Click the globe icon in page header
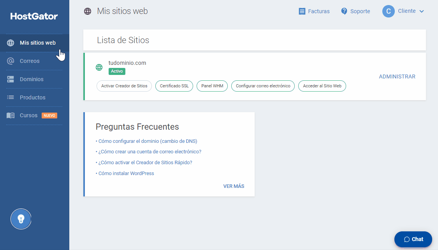Screen dimensions: 438x250 click(88, 11)
